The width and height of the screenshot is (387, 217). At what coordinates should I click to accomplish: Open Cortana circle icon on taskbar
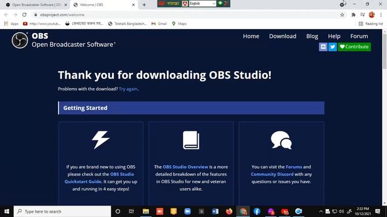[118, 212]
